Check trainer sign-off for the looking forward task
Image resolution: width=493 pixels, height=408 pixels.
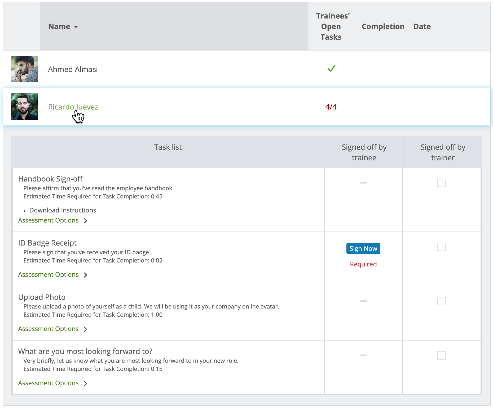pos(442,355)
